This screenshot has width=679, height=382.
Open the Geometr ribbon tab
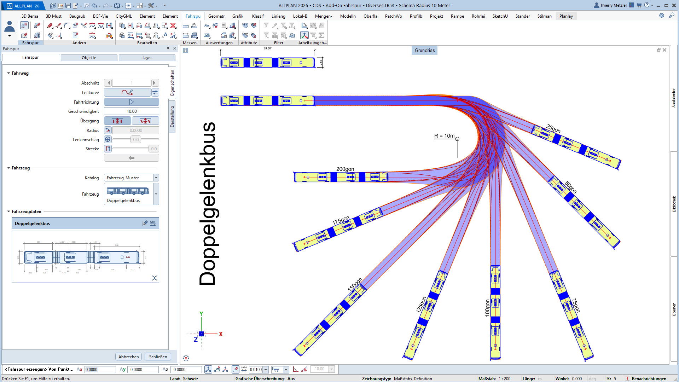[x=216, y=16]
